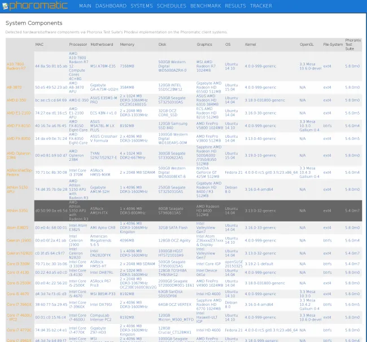Open the Core i5 4670 system link
This screenshot has width=367, height=342.
point(18,294)
